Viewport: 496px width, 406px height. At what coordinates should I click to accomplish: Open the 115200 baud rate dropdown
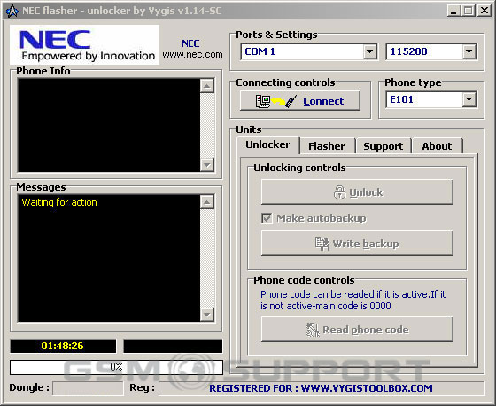pos(469,51)
